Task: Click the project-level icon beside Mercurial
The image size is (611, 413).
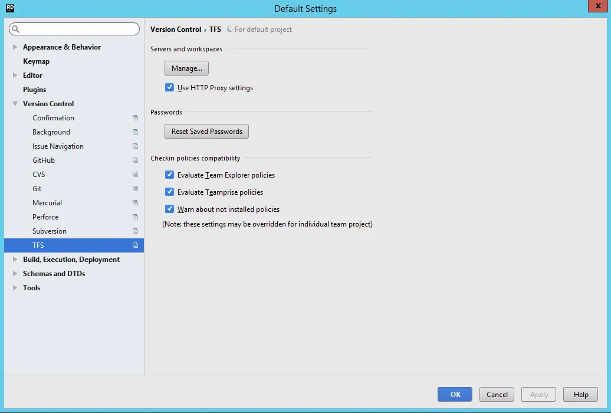Action: click(x=135, y=203)
